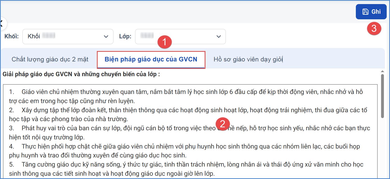The height and width of the screenshot is (179, 390).
Task: Click the chevron arrow of the Lớp combo box
Action: pyautogui.click(x=218, y=37)
